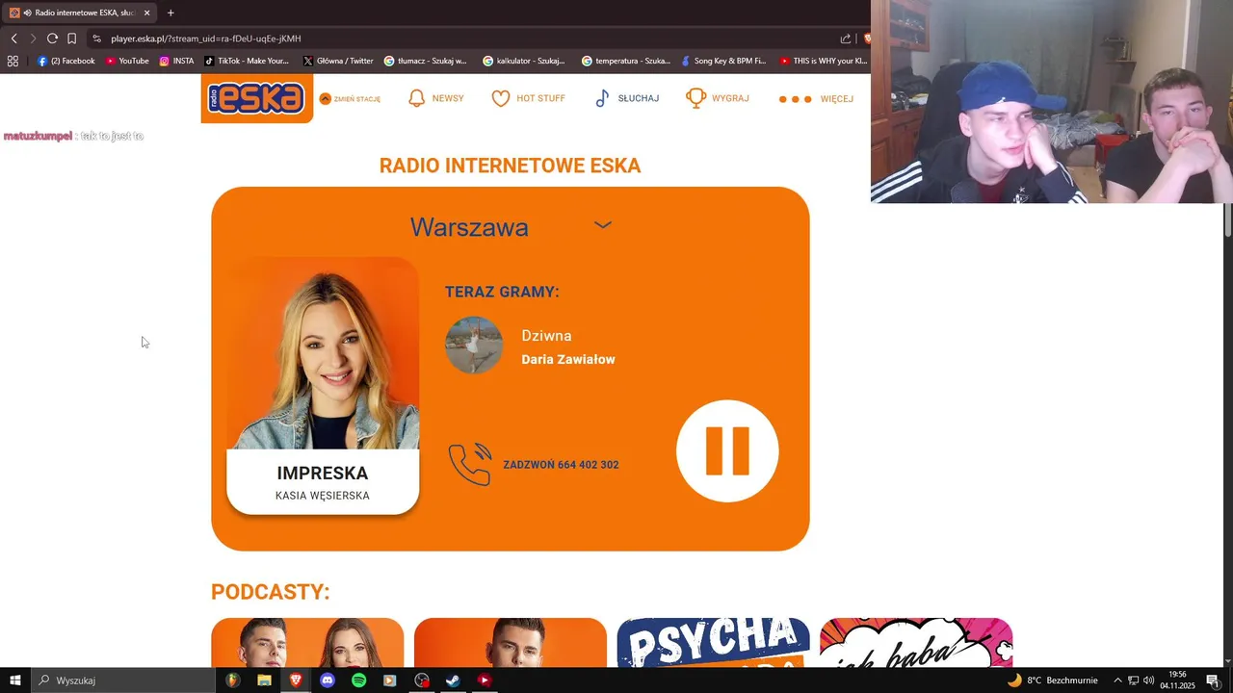This screenshot has height=693, width=1233.
Task: Open the SŁUCHAJ music note menu item
Action: point(627,98)
